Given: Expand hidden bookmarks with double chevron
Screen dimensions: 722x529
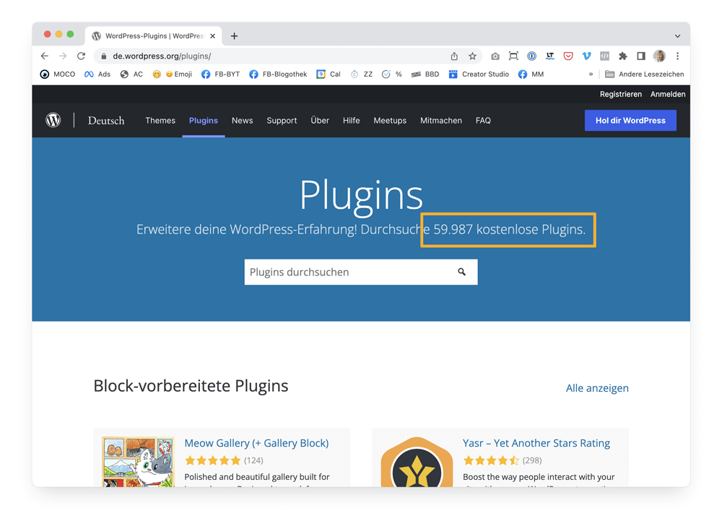Looking at the screenshot, I should click(x=591, y=74).
